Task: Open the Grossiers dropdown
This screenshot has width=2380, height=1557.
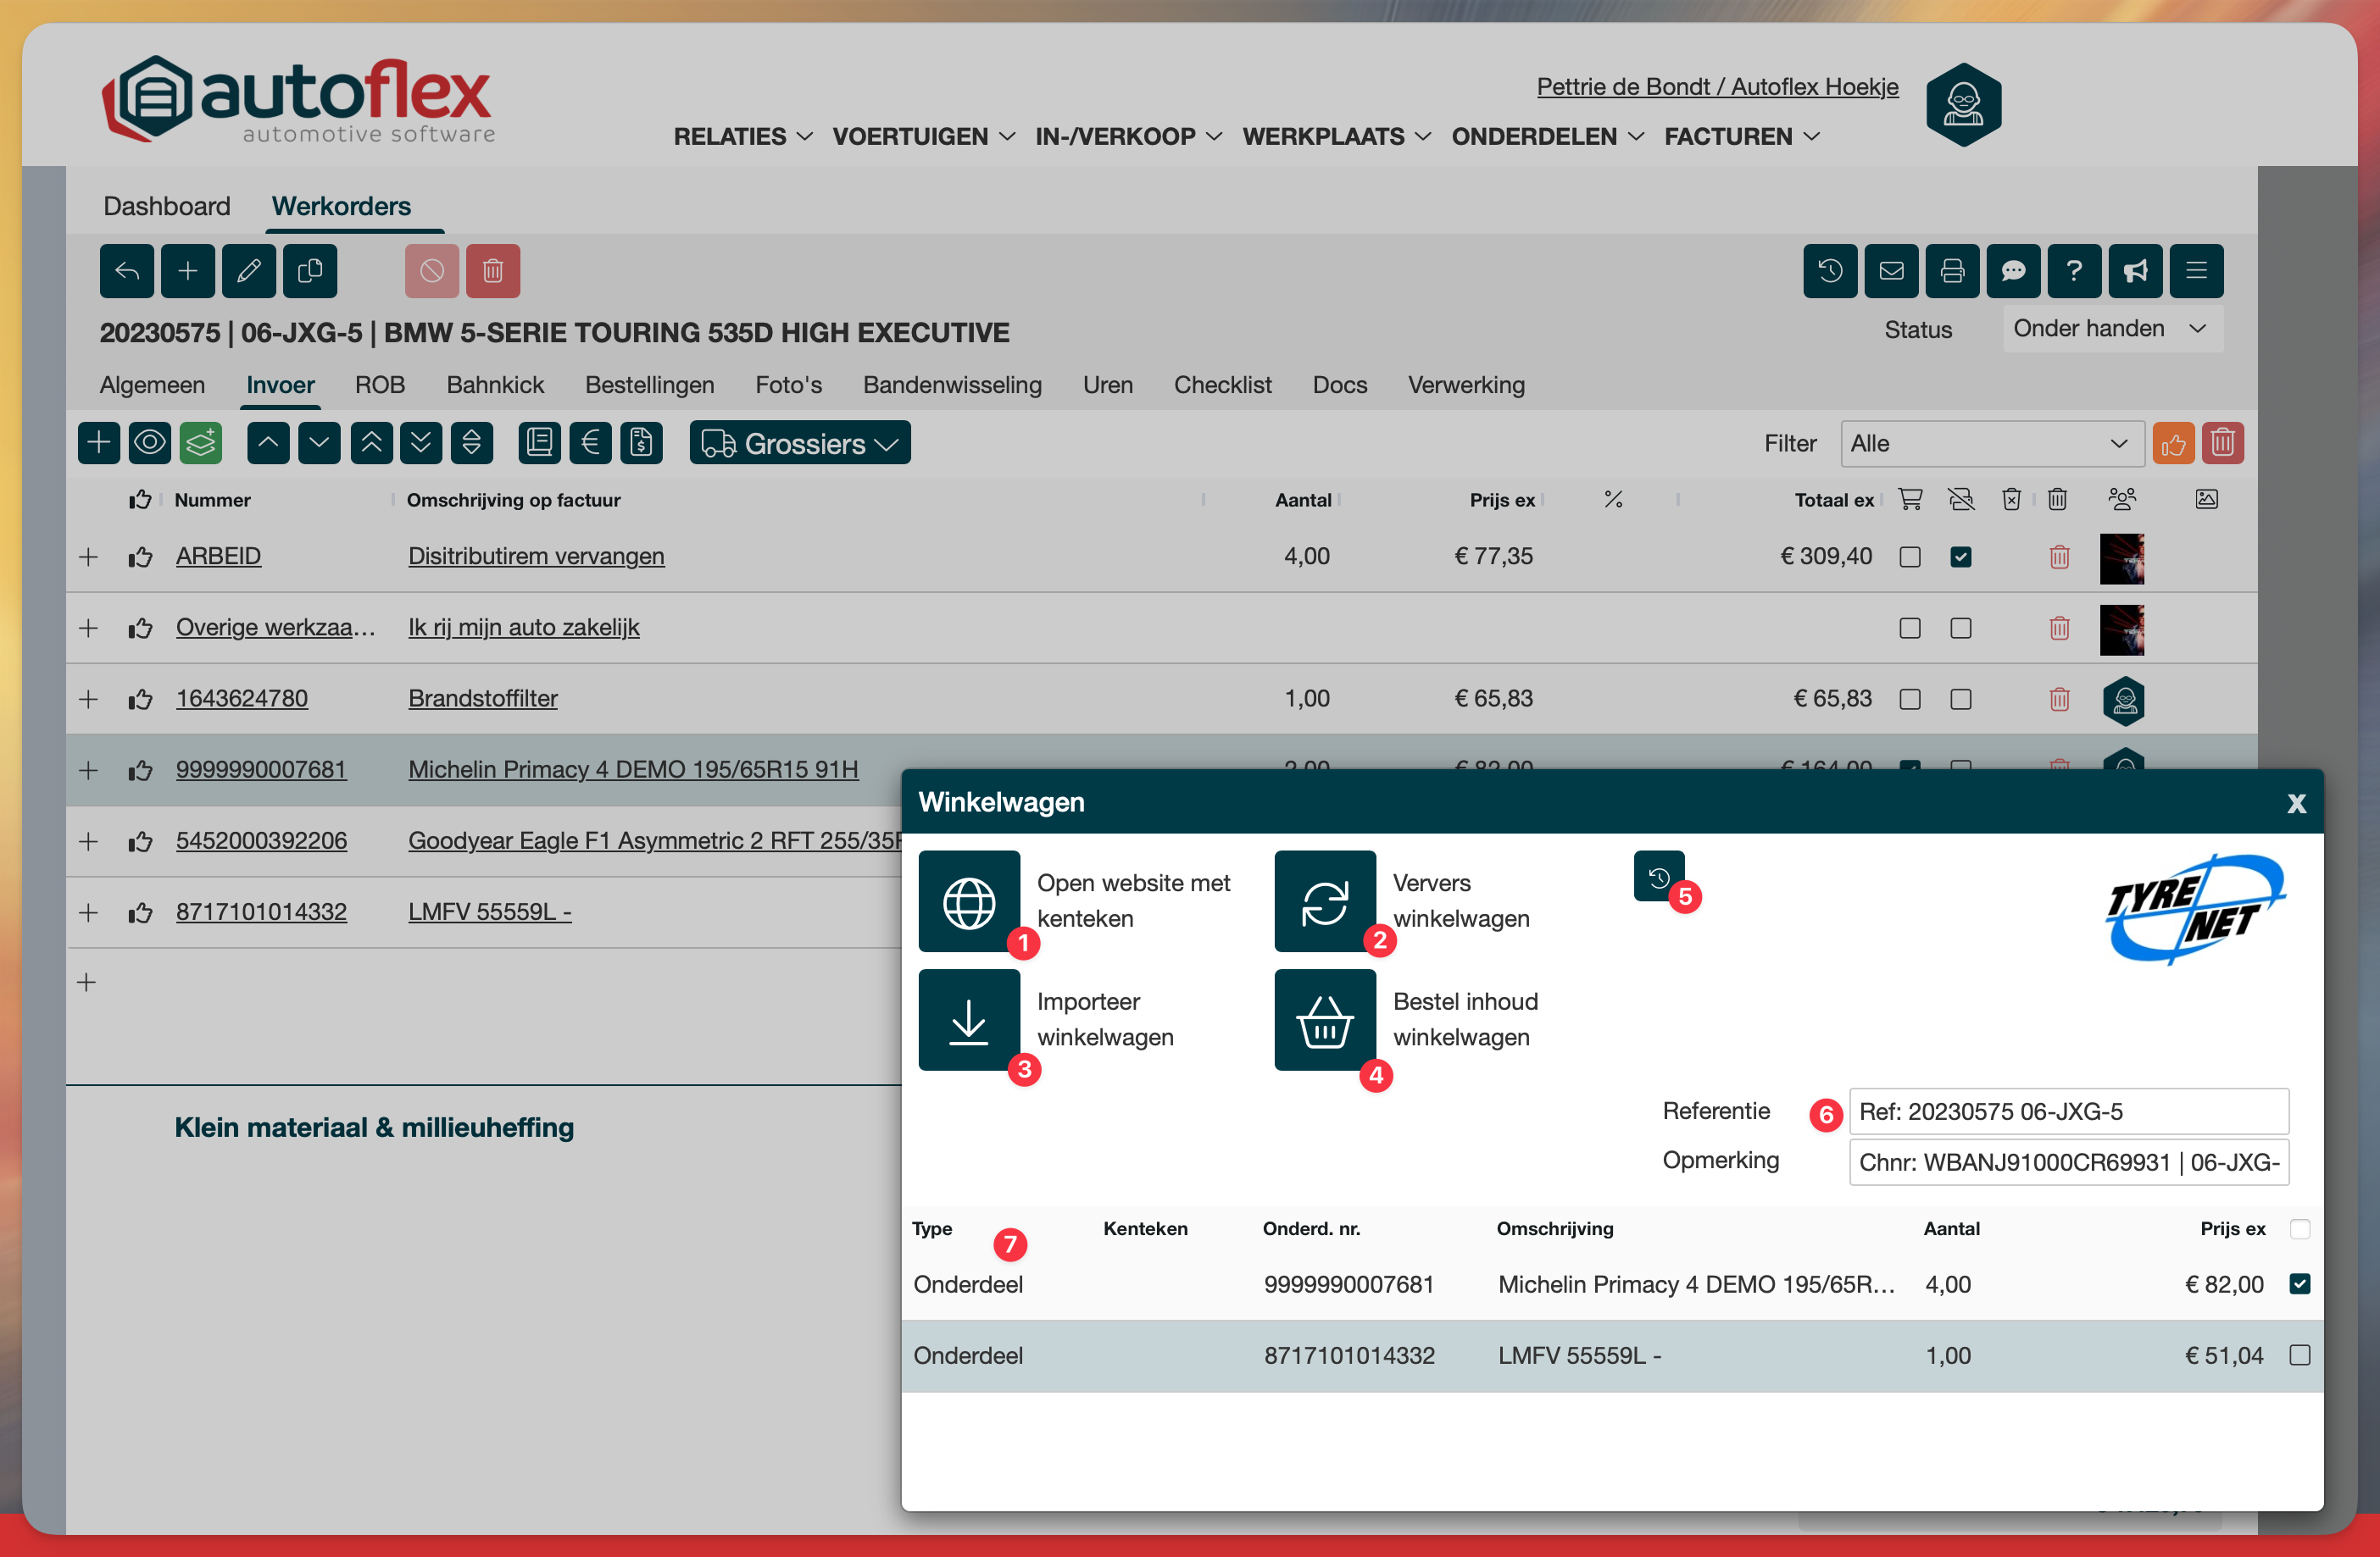Action: (799, 443)
